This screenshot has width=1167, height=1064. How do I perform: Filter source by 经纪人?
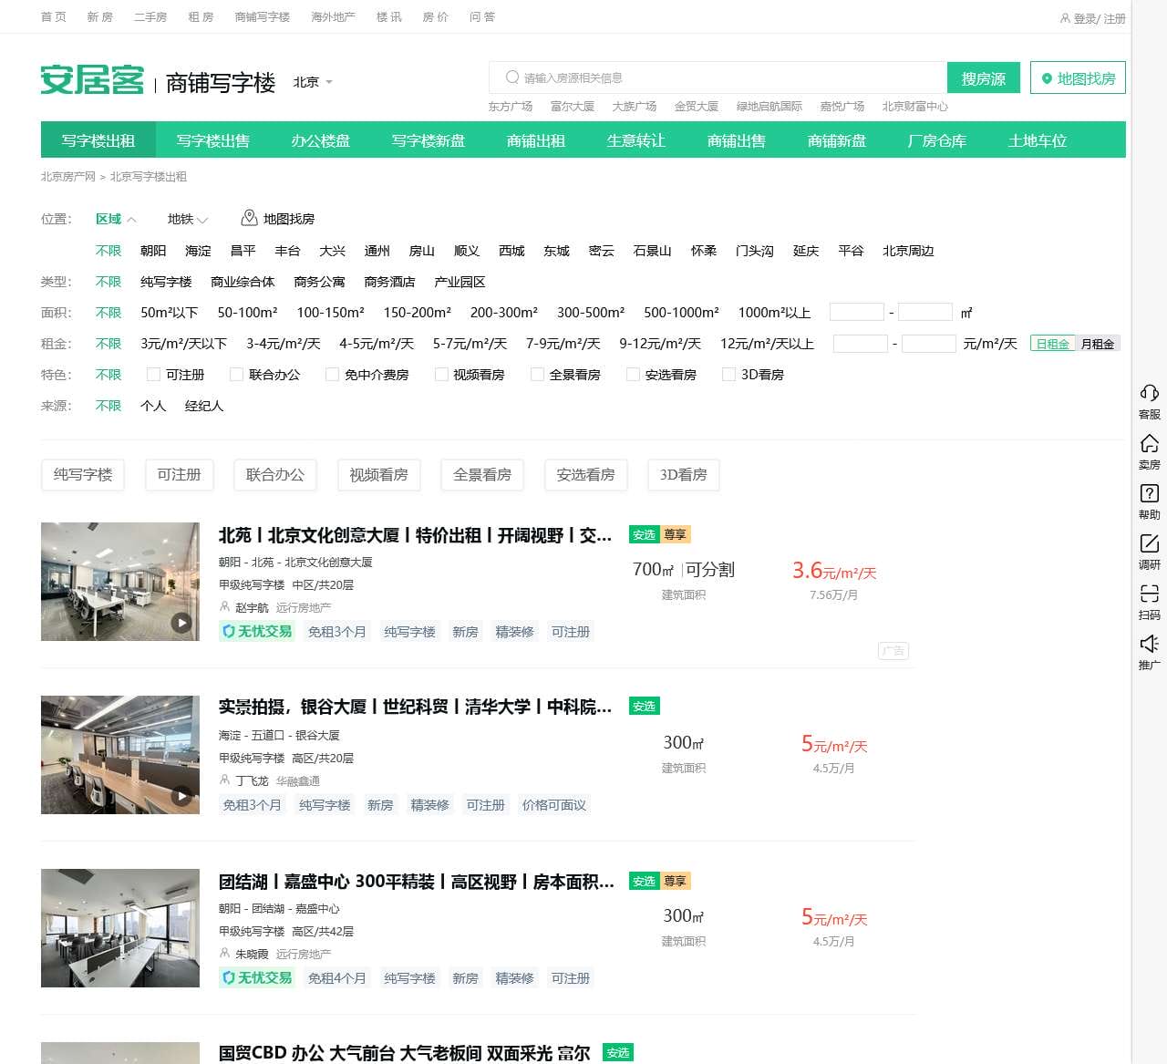click(x=204, y=406)
